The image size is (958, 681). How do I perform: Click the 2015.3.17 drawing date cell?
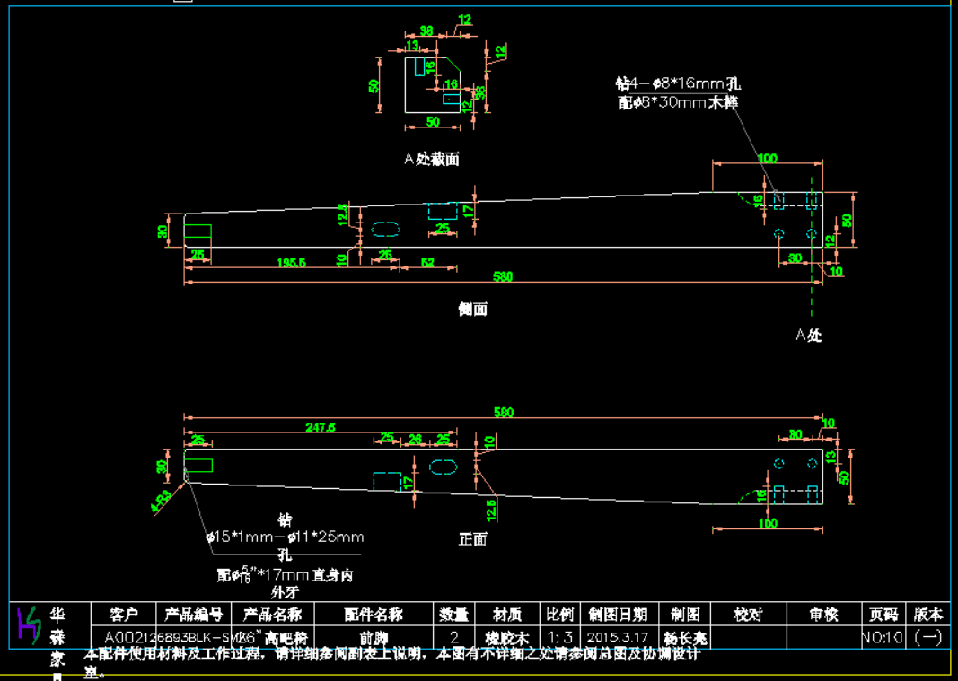click(619, 637)
